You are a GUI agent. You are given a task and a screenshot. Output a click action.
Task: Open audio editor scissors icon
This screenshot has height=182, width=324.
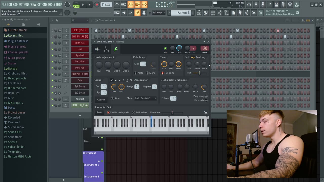[256, 5]
